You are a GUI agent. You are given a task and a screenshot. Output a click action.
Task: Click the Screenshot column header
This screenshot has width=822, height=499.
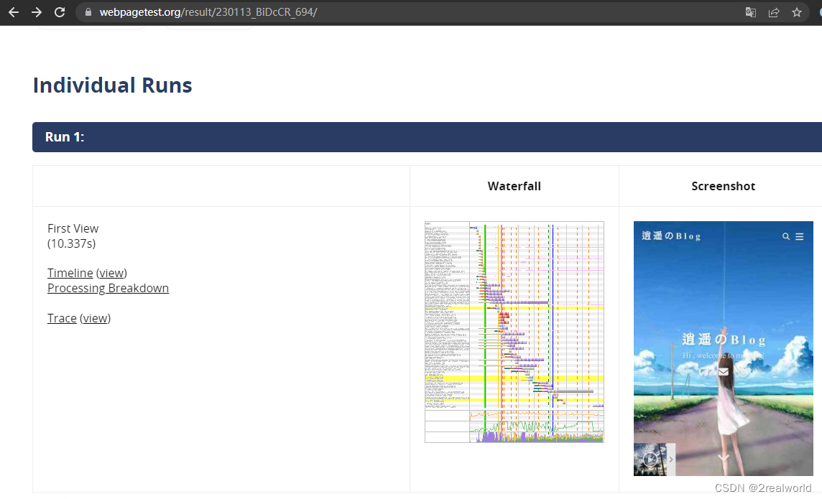724,186
